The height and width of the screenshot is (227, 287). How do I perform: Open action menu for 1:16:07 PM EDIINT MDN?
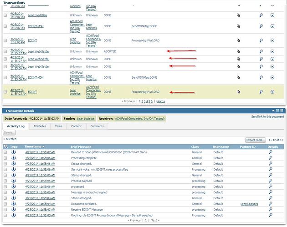(272, 26)
